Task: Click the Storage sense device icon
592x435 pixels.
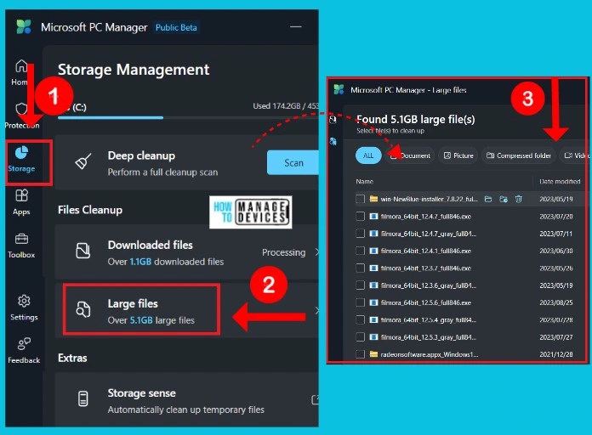Action: pyautogui.click(x=83, y=398)
